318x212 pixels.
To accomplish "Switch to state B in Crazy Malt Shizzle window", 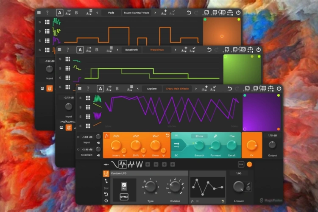I will pos(117,89).
